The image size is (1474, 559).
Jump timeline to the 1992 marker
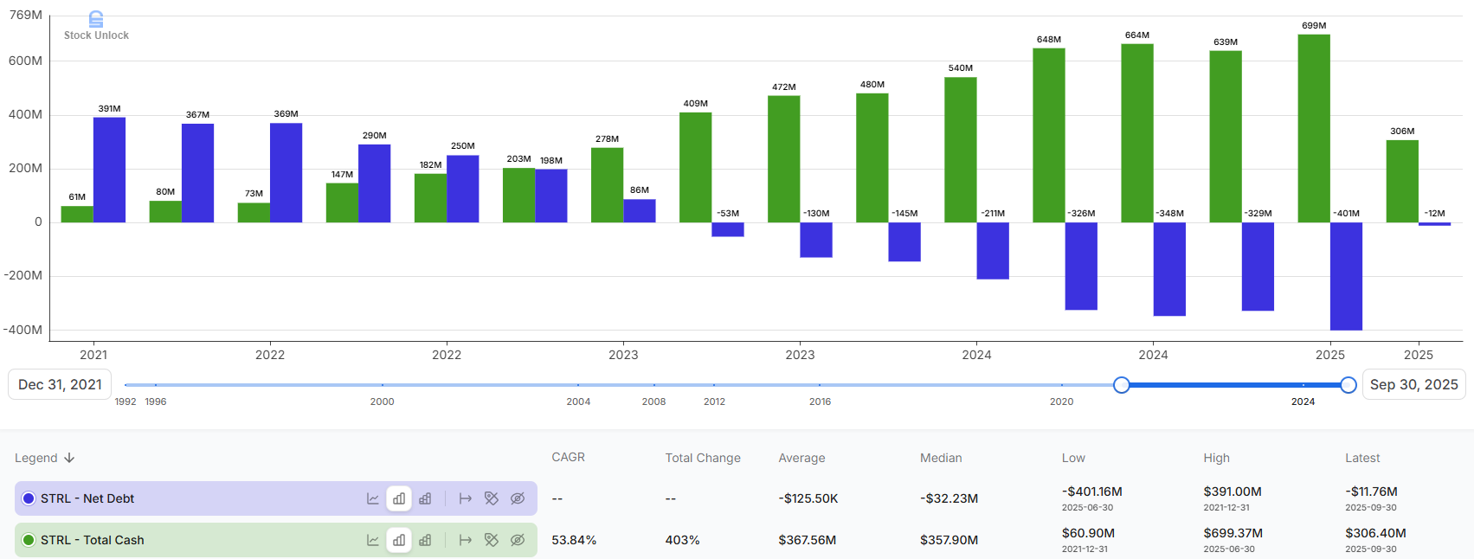126,402
